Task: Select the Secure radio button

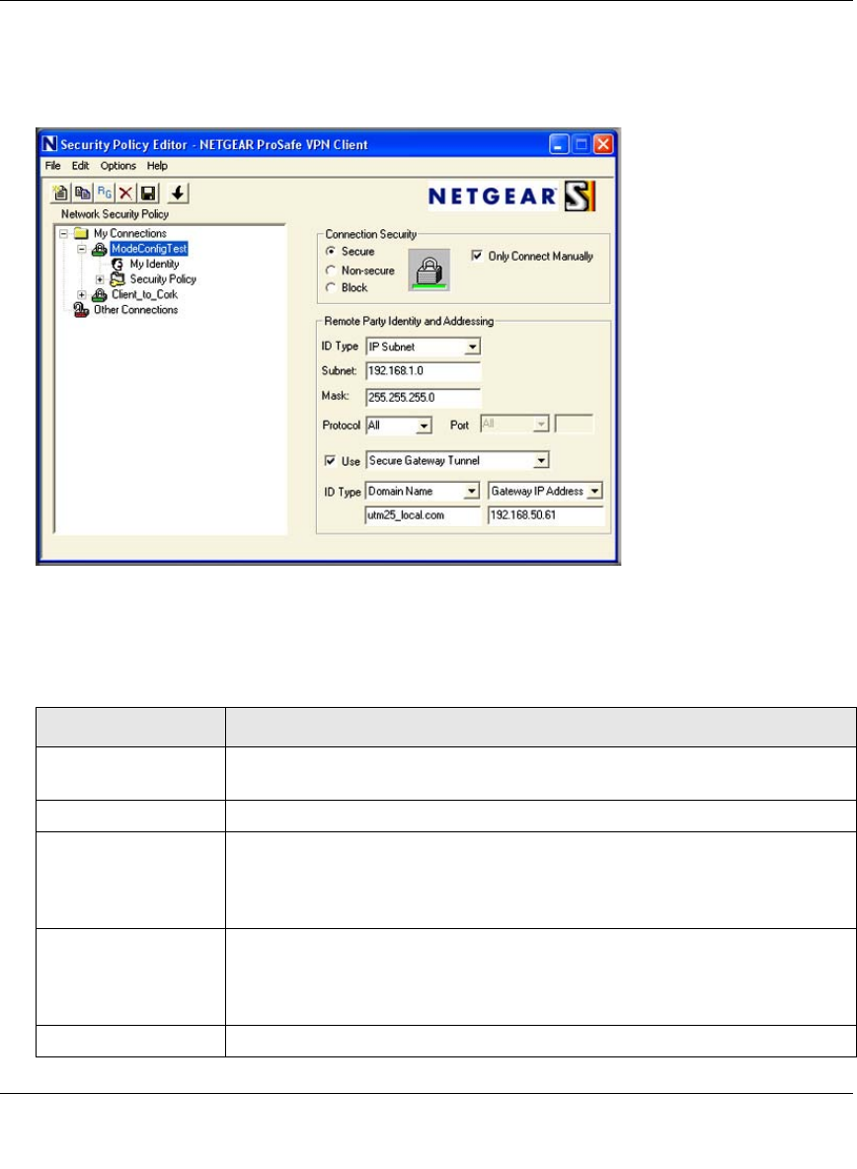Action: point(330,251)
